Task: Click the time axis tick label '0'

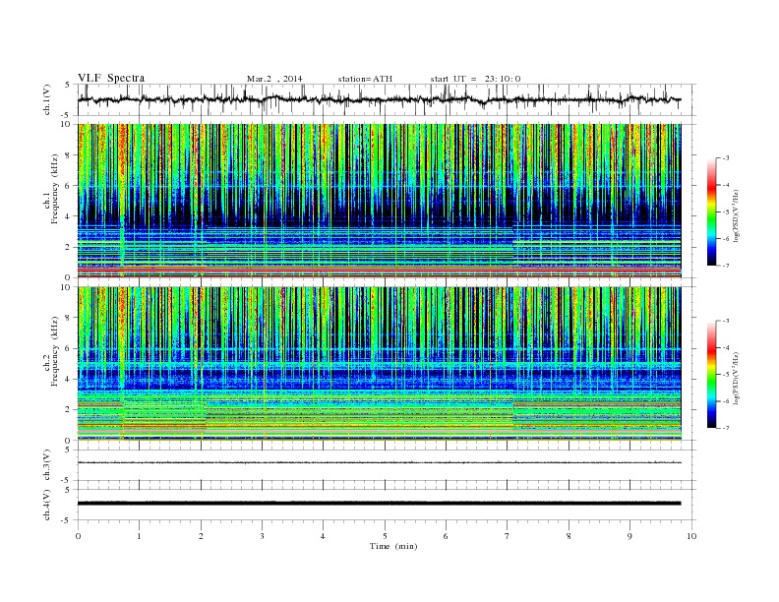Action: [x=78, y=536]
